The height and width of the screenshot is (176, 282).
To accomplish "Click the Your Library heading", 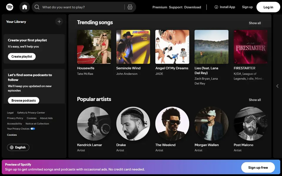I will [x=16, y=22].
